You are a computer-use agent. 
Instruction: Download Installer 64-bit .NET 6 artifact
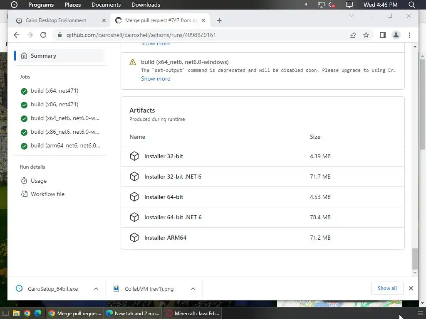coord(173,217)
